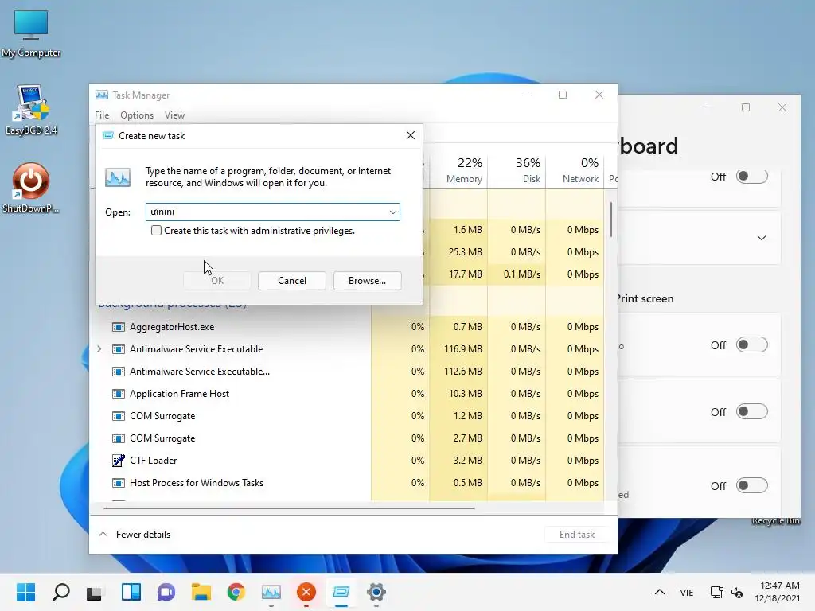Click the red X app taskbar icon
815x611 pixels.
coord(306,592)
